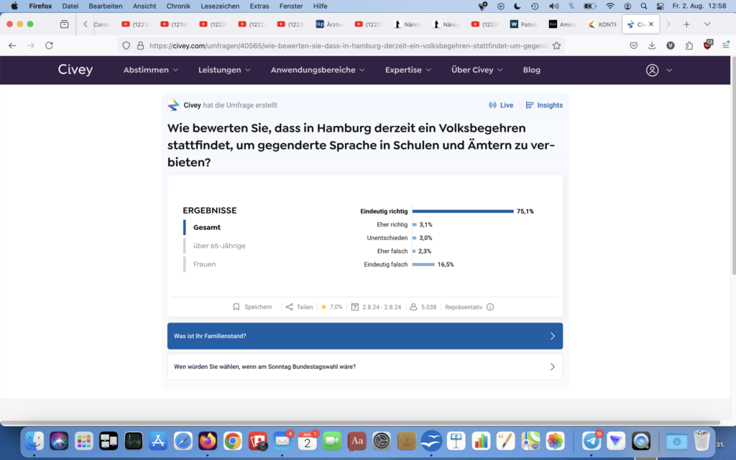Click the Speichern bookmark icon
The image size is (736, 460).
236,307
